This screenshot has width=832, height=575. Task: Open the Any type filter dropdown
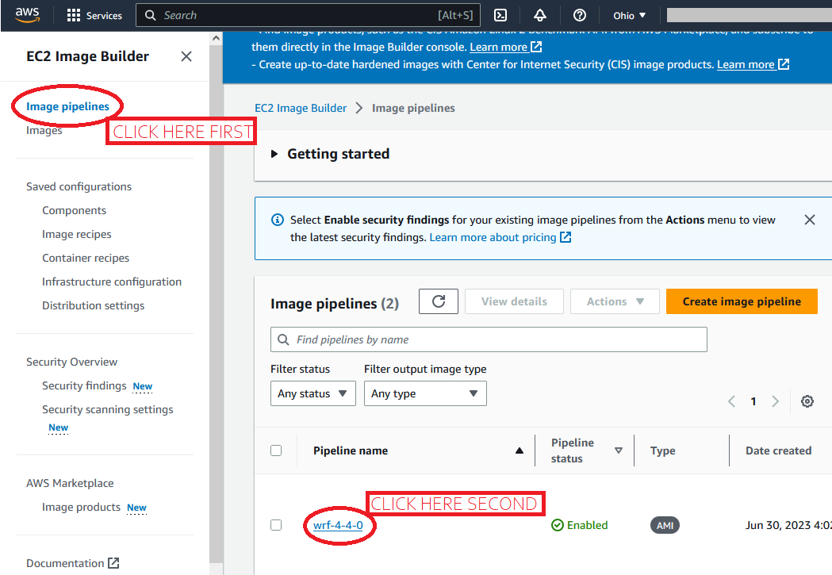425,393
